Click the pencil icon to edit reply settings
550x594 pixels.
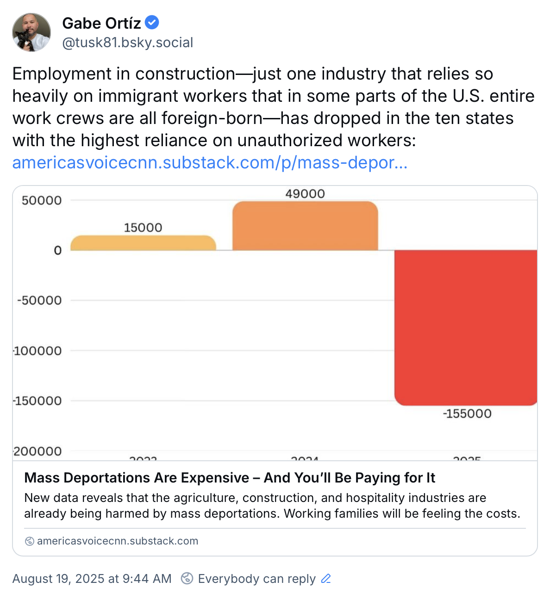[326, 578]
